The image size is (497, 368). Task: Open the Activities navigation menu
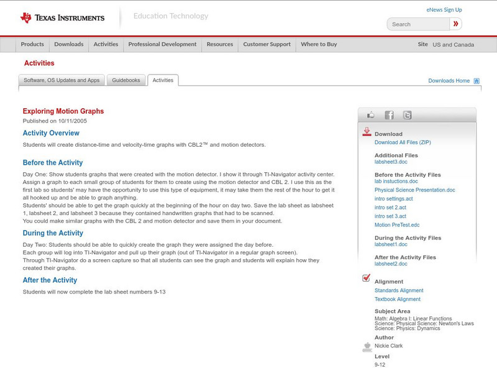(x=106, y=44)
